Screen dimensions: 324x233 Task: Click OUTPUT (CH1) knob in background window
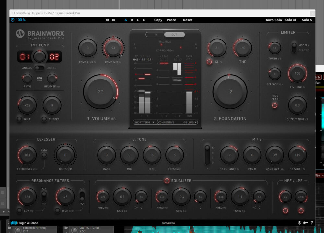pos(75,229)
